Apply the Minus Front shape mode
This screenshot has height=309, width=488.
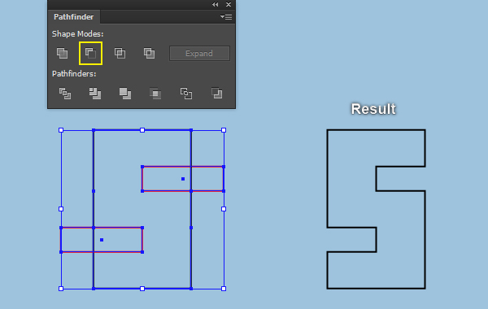(x=90, y=53)
